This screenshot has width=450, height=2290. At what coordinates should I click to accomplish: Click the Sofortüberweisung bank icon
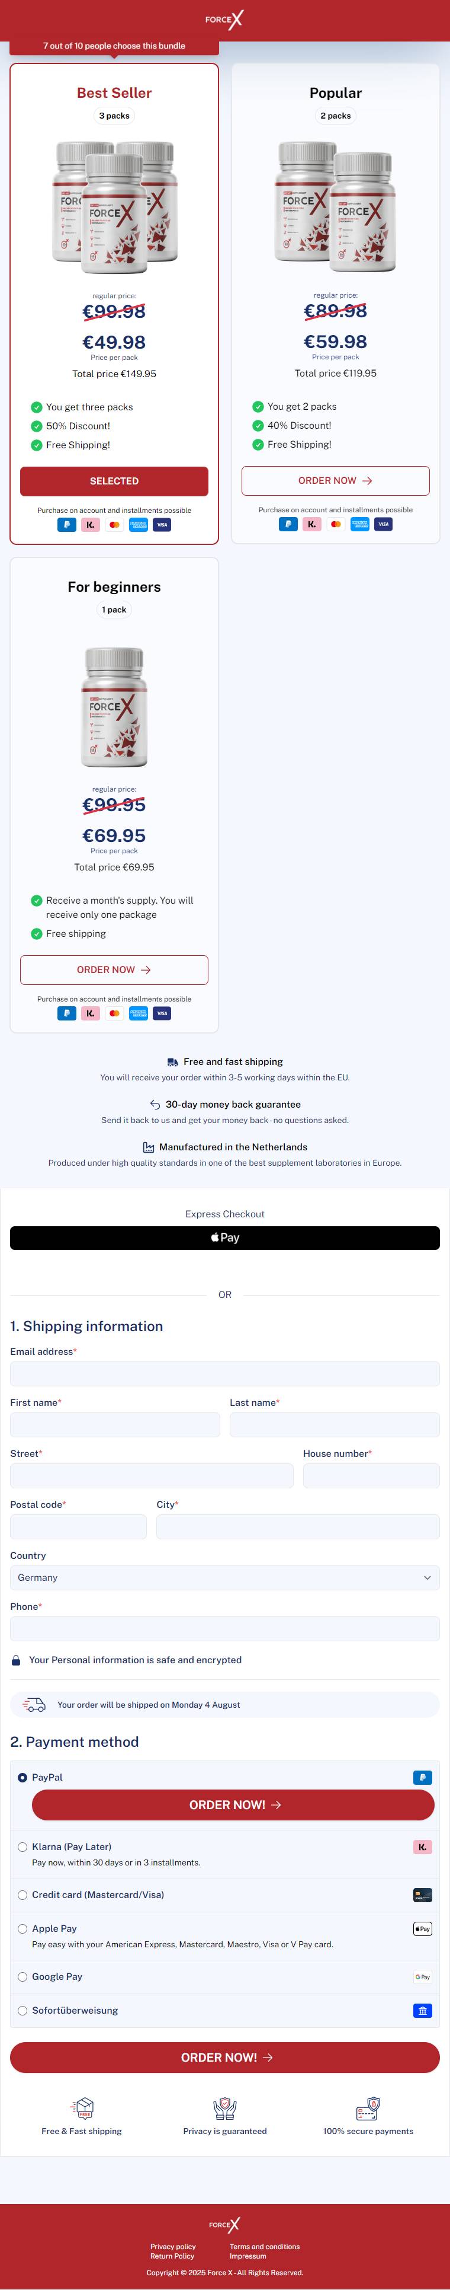pos(423,2010)
